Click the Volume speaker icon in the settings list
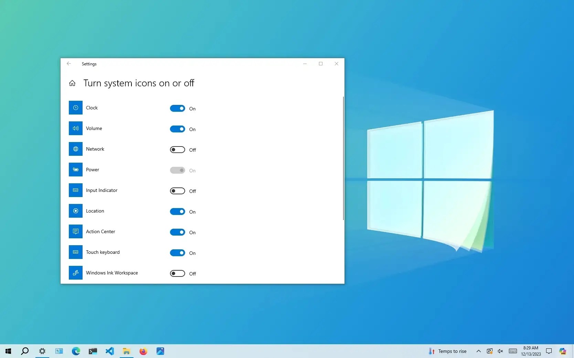Image resolution: width=574 pixels, height=358 pixels. point(76,128)
